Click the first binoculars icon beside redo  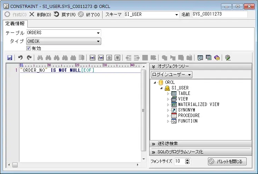40,58
